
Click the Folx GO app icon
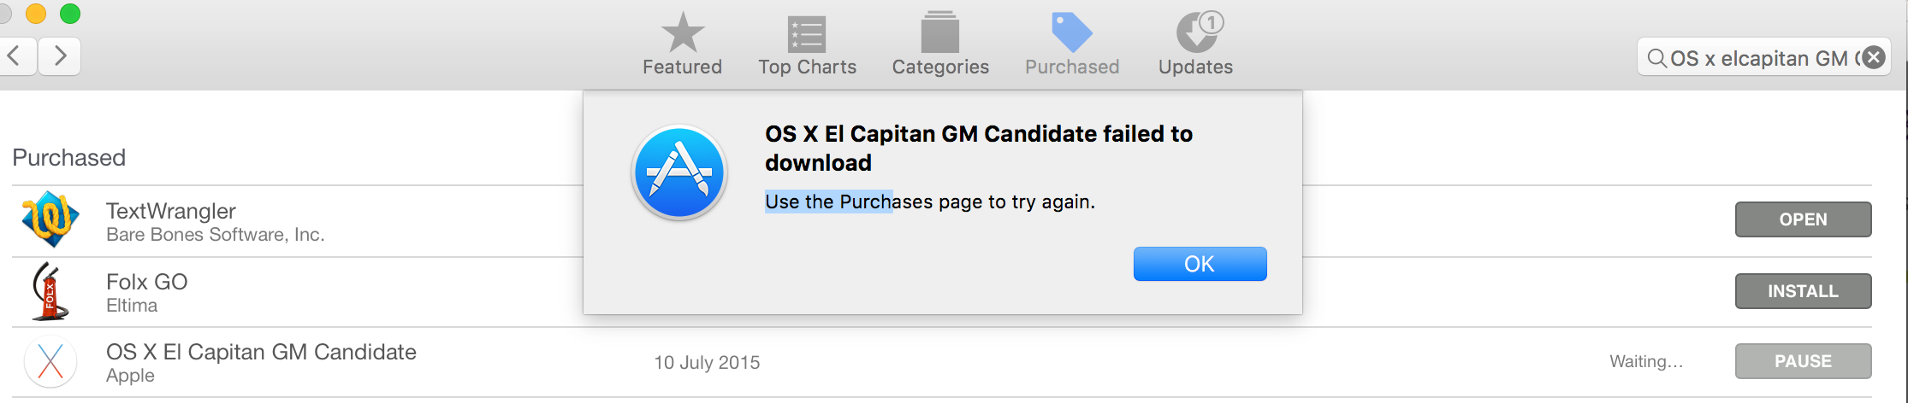tap(49, 291)
